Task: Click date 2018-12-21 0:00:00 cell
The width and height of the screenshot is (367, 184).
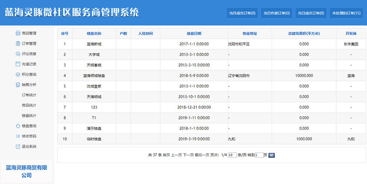Action: 194,107
